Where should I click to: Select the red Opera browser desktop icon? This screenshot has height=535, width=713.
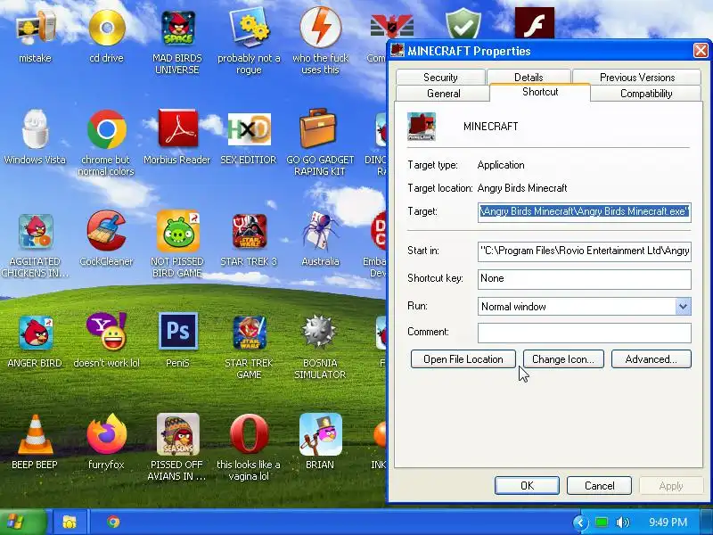point(249,434)
